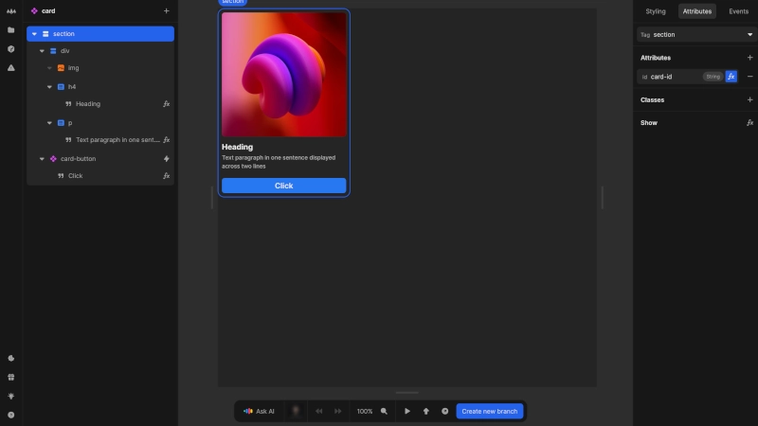The height and width of the screenshot is (426, 758).
Task: Click the lightbulb icon in left sidebar
Action: click(11, 396)
